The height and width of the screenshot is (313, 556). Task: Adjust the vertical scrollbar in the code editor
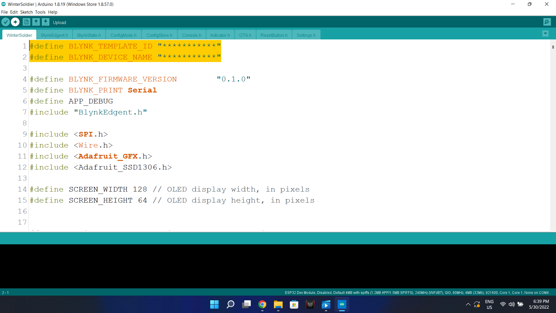click(553, 47)
